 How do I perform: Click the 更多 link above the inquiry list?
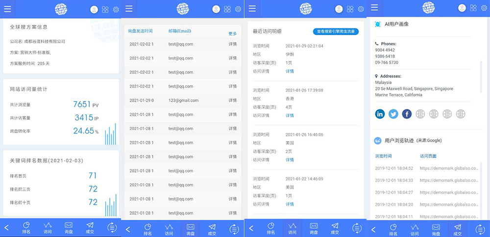tap(232, 34)
